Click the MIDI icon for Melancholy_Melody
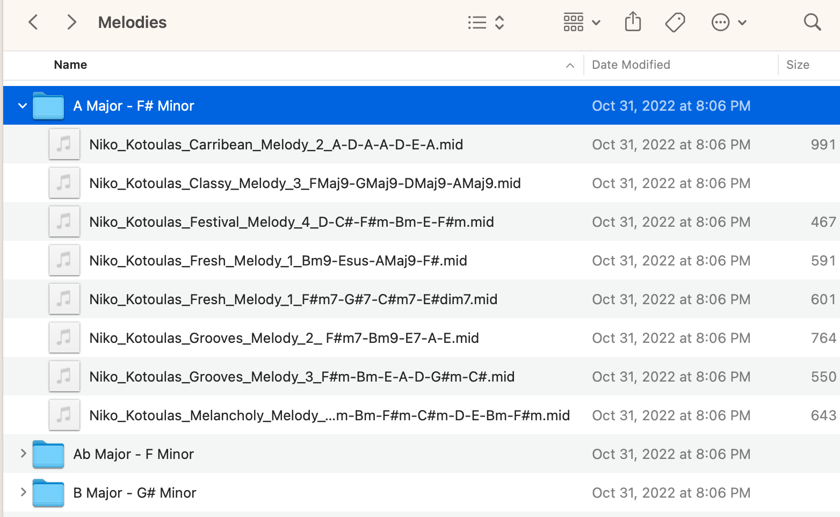840x517 pixels. pyautogui.click(x=64, y=415)
